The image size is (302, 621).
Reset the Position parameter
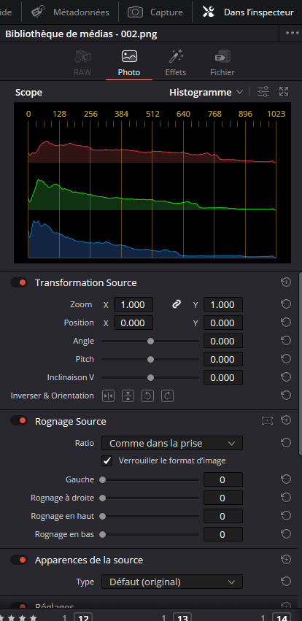pos(286,323)
